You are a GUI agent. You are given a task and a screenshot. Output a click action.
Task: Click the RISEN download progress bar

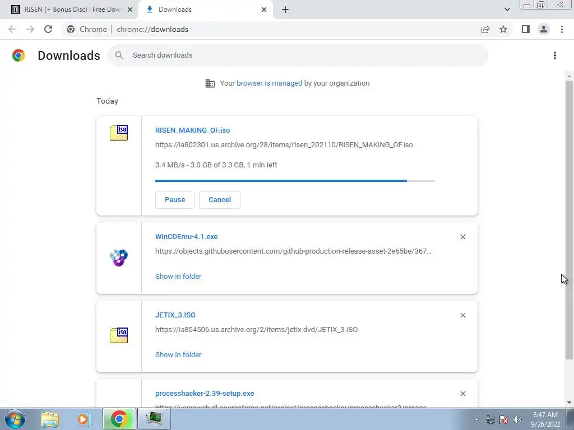[295, 181]
